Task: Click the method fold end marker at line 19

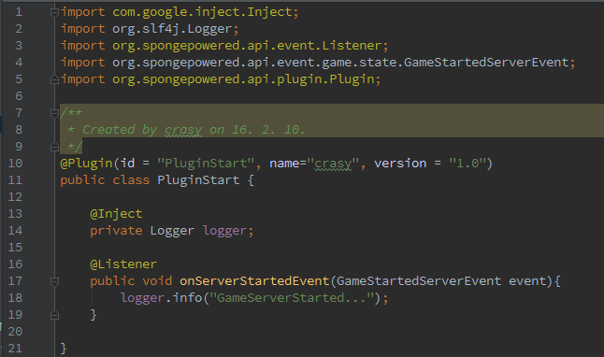Action: point(55,315)
